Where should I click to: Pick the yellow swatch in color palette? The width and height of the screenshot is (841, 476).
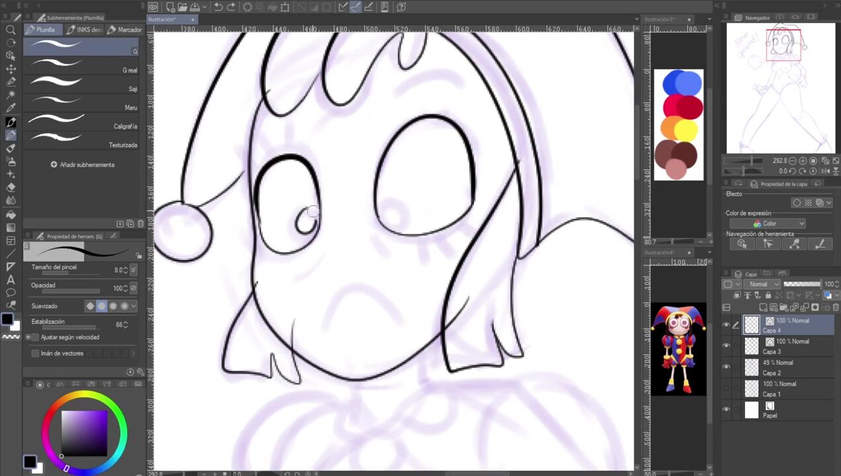click(x=688, y=130)
